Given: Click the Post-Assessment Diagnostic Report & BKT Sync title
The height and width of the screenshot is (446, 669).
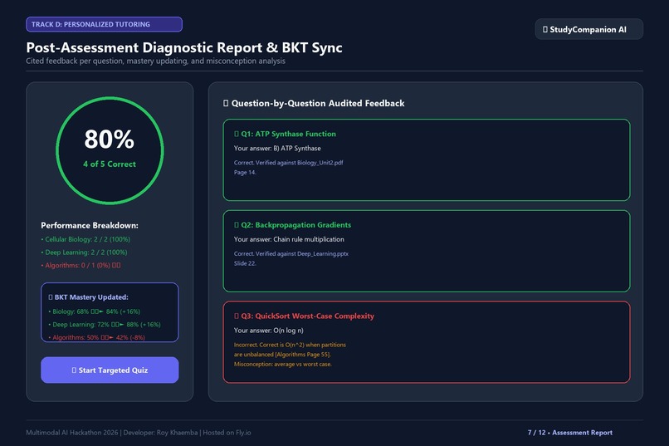Looking at the screenshot, I should (184, 47).
